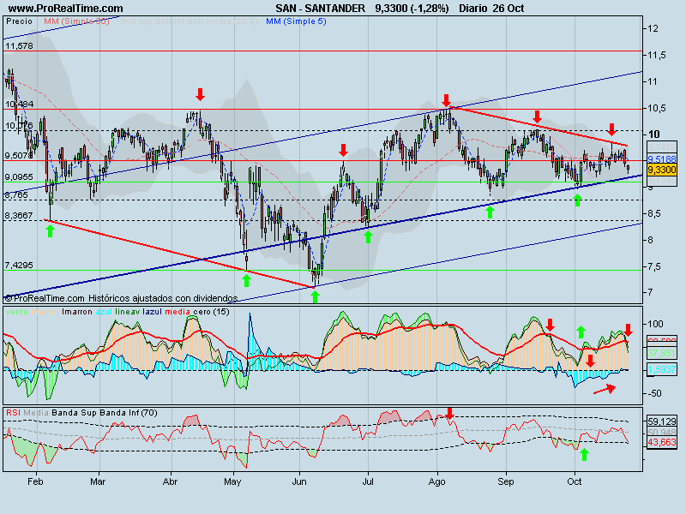
Task: Click the 59,129 RSI upper band value
Action: pos(661,421)
